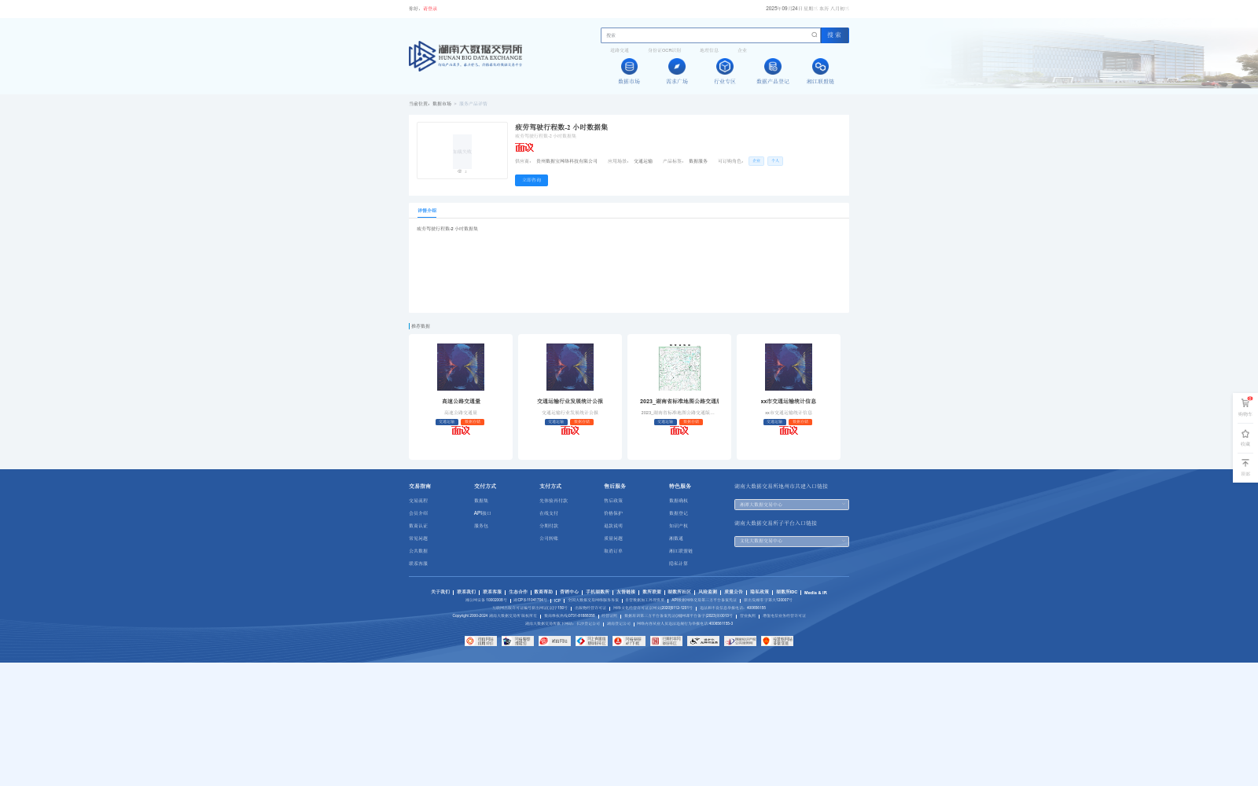Click the first certification badge in footer
The width and height of the screenshot is (1258, 786).
pos(480,641)
